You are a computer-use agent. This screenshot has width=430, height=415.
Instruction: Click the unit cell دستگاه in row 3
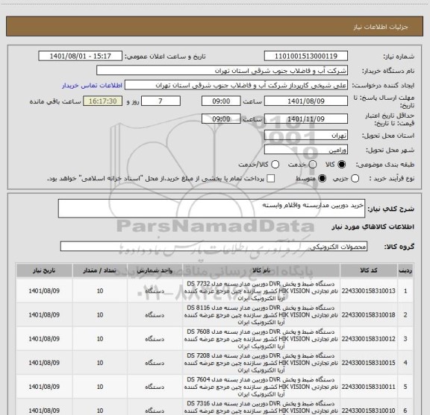155,339
